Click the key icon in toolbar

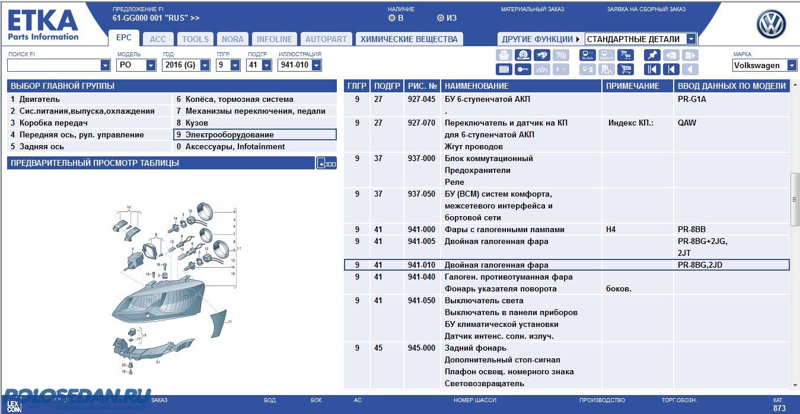coord(522,69)
